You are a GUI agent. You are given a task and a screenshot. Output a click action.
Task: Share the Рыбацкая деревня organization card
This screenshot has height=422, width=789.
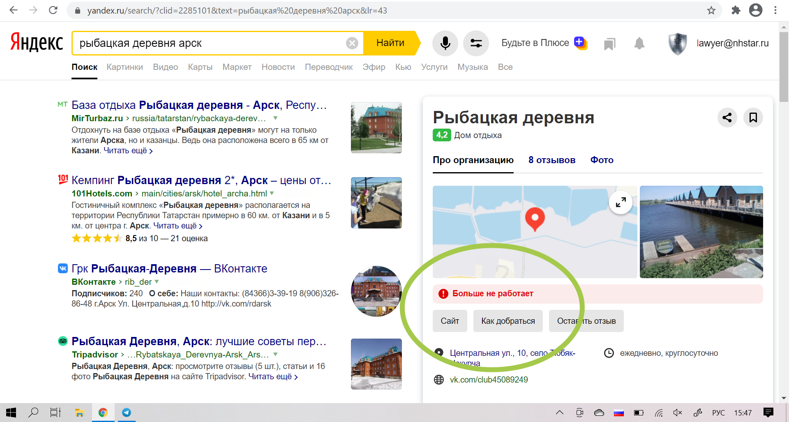(727, 118)
